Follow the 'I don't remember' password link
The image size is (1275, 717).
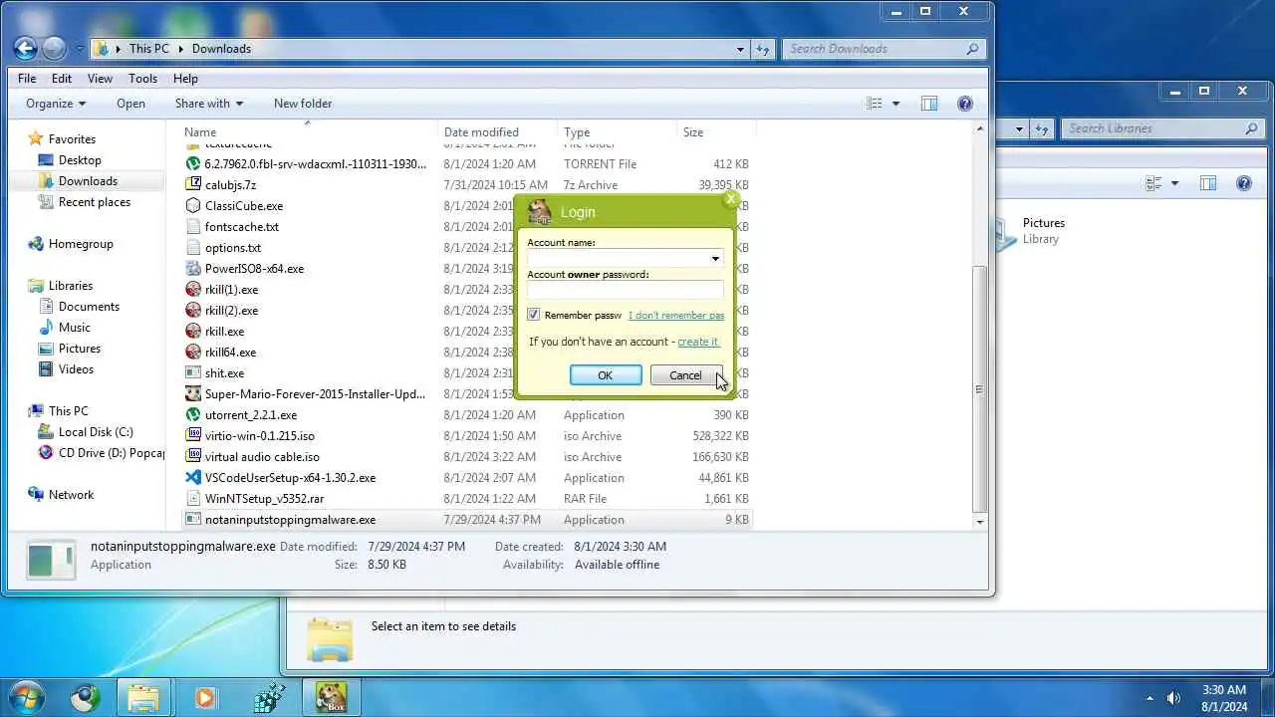pyautogui.click(x=676, y=316)
